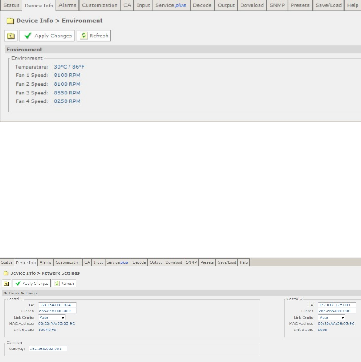
Task: Click the Control 1 IP address field
Action: click(x=57, y=305)
